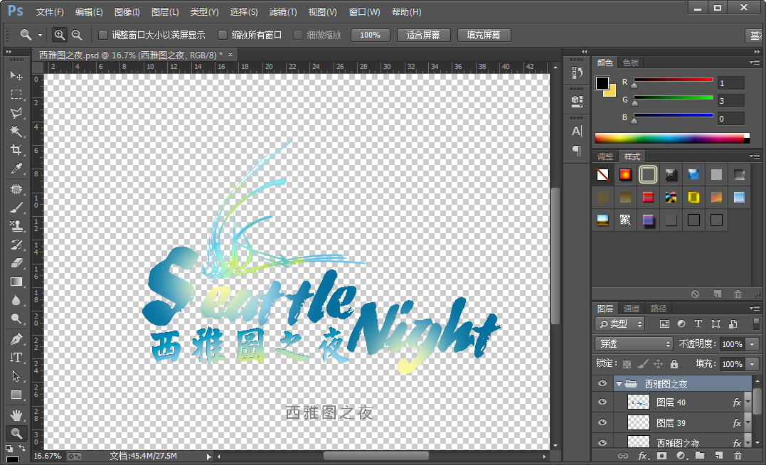This screenshot has height=465, width=766.
Task: Filter layers by type layers (T icon)
Action: click(698, 324)
